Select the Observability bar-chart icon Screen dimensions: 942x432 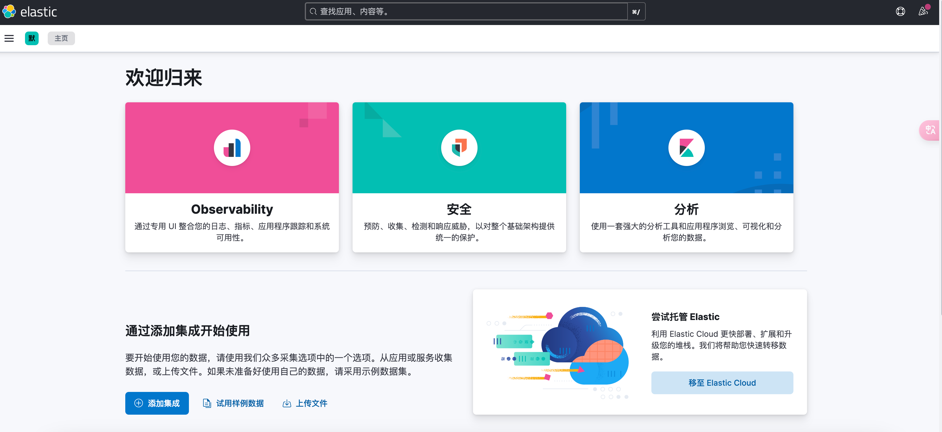point(232,148)
